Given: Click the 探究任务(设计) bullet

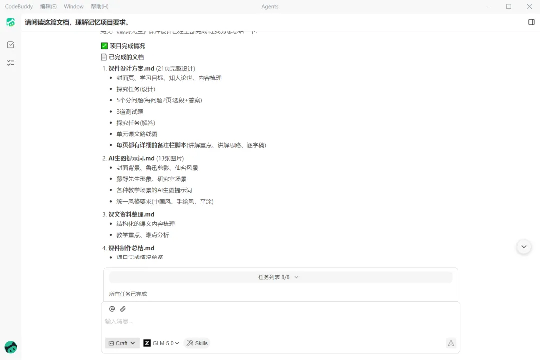Looking at the screenshot, I should (136, 89).
